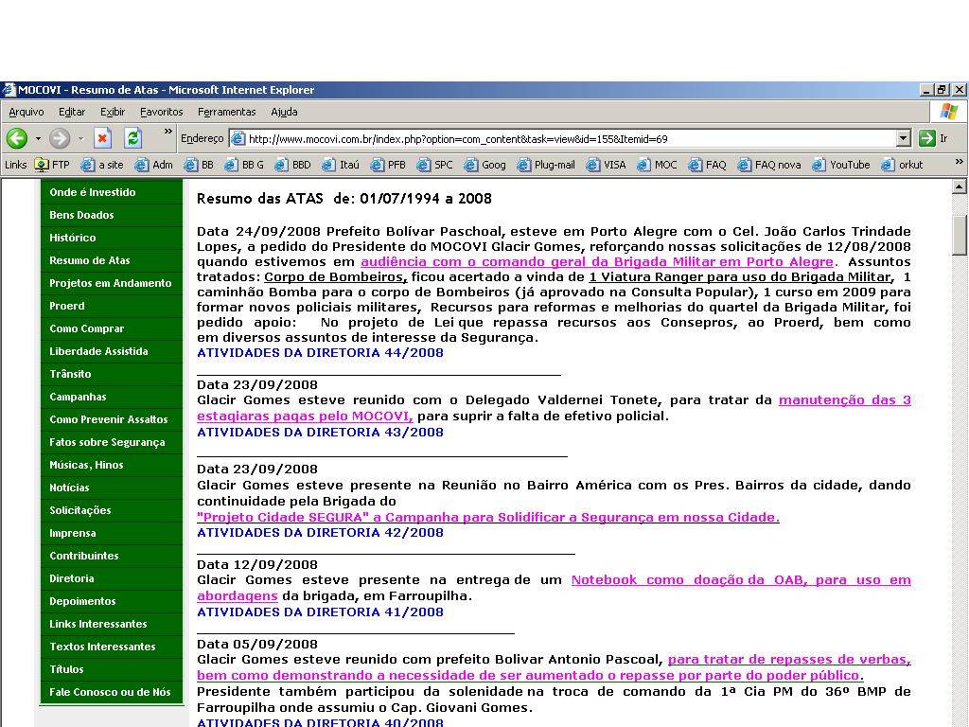Open the Adm links bar shortcut
Screen dimensions: 969x727
pos(154,165)
